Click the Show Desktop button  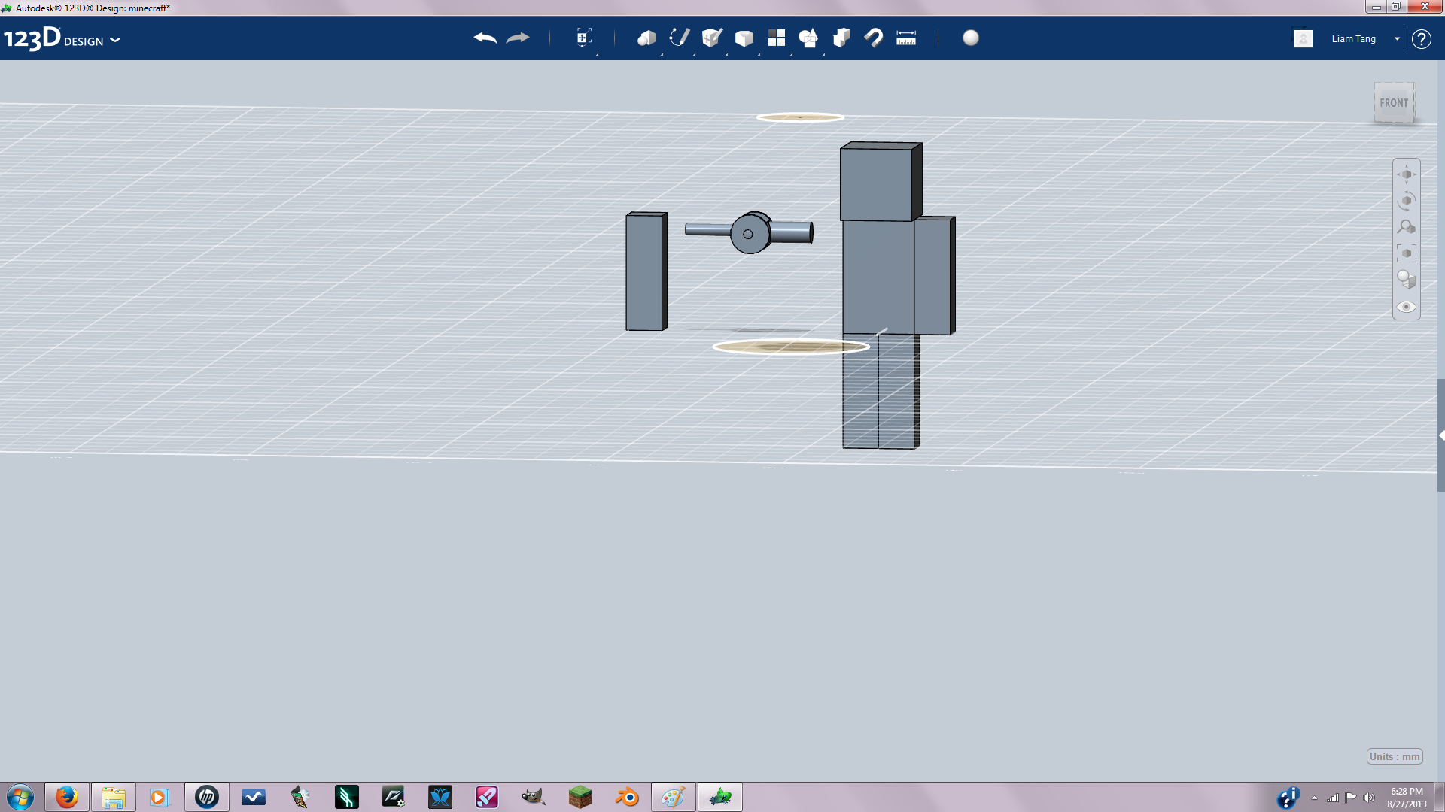click(x=1439, y=797)
